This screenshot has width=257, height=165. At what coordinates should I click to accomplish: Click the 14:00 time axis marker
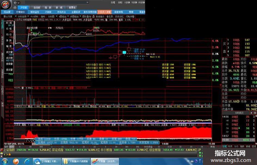tap(165, 144)
